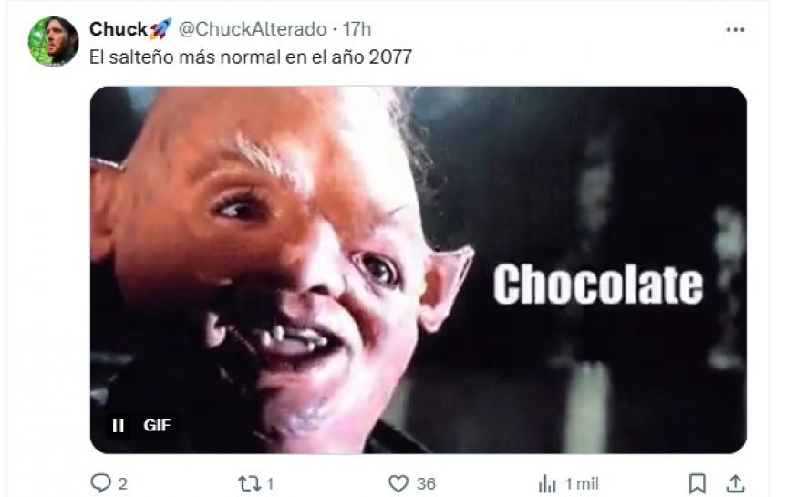Screen dimensions: 786x497
Task: Click the repost count number 1
Action: tap(270, 484)
